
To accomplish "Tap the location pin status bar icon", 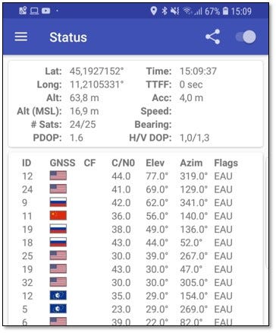I will pos(154,11).
